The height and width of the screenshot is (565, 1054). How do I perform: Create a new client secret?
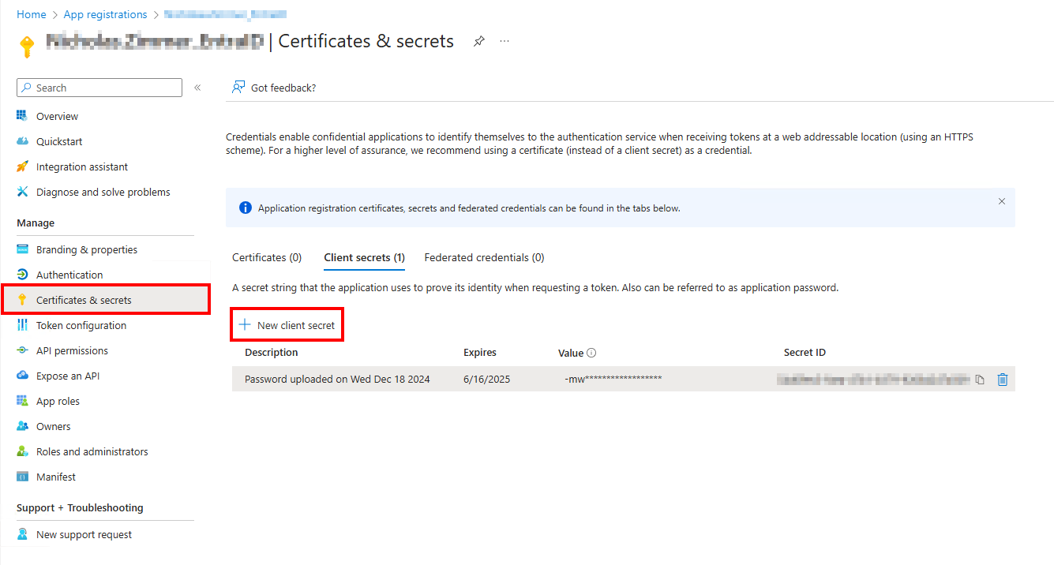pos(287,324)
